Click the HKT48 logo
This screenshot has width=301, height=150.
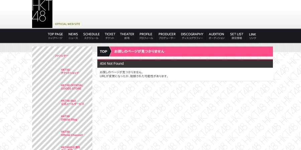[x=42, y=14]
